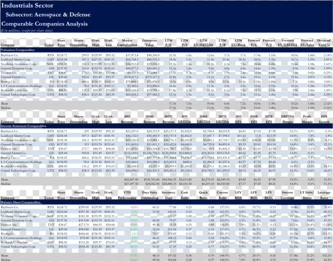The height and width of the screenshot is (262, 333).
Task: Click the 'Enterprise Value' column header
Action: click(149, 42)
